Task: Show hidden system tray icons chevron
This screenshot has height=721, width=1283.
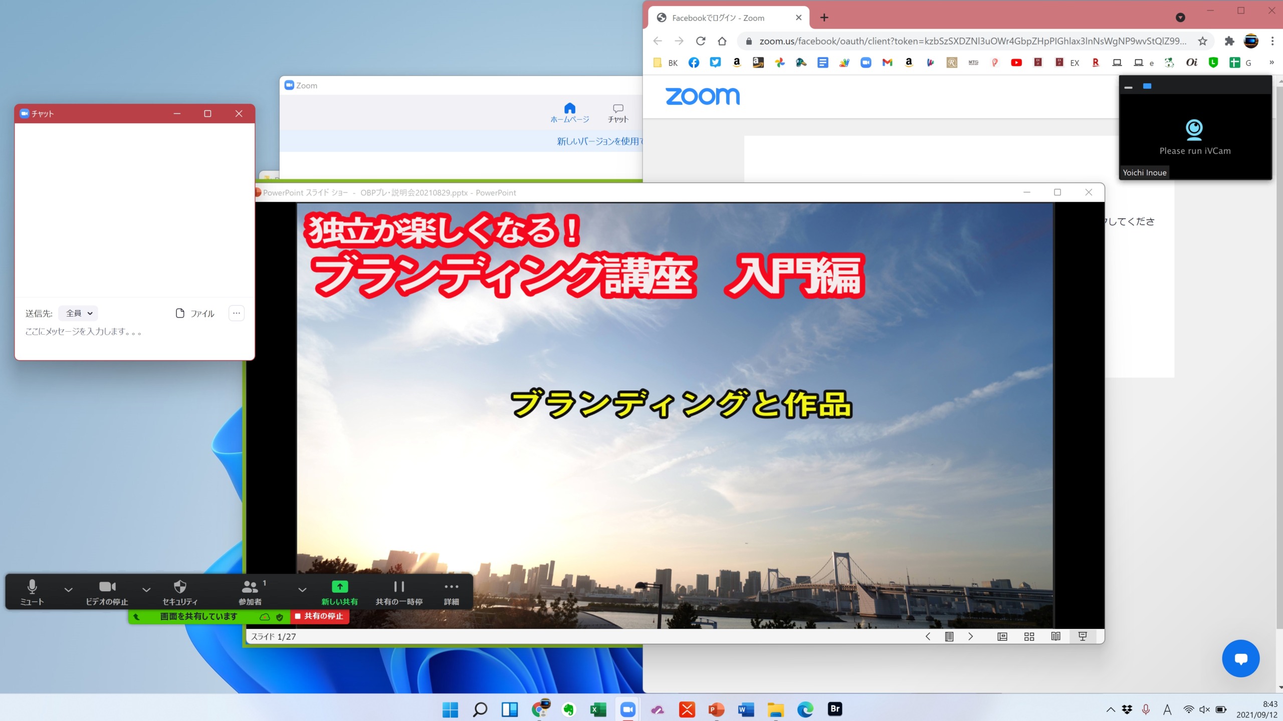Action: (1111, 709)
